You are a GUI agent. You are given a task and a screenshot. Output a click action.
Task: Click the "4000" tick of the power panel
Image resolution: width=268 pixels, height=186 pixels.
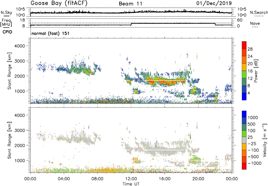[20, 46]
